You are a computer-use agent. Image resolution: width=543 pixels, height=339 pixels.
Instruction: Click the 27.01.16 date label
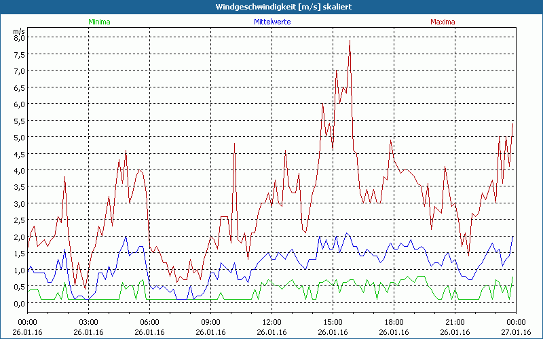(x=516, y=332)
